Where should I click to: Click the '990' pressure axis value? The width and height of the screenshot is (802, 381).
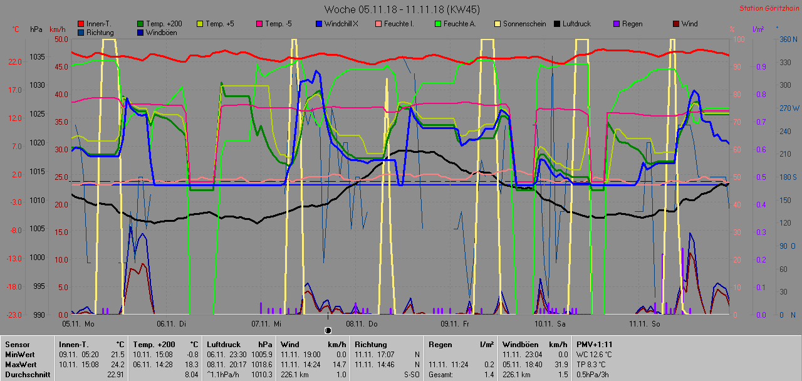(x=39, y=315)
